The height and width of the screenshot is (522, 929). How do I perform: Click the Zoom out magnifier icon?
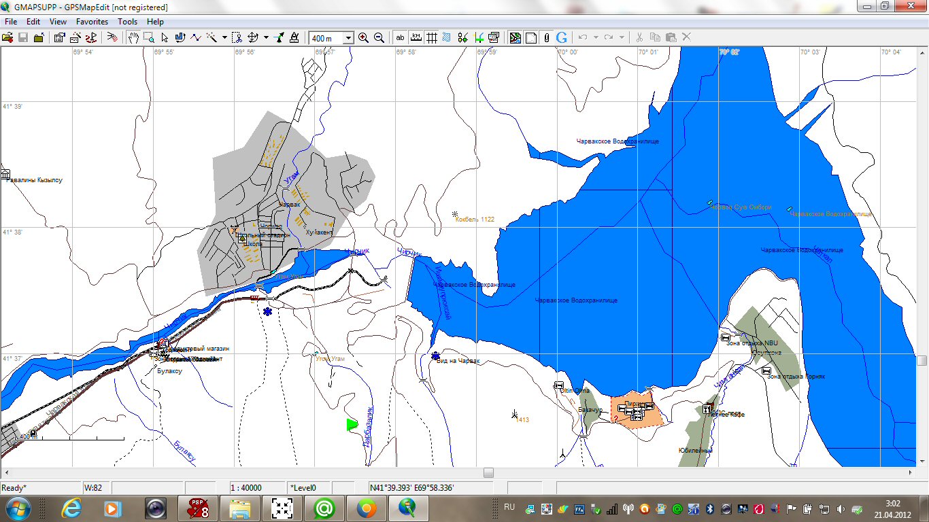point(379,37)
